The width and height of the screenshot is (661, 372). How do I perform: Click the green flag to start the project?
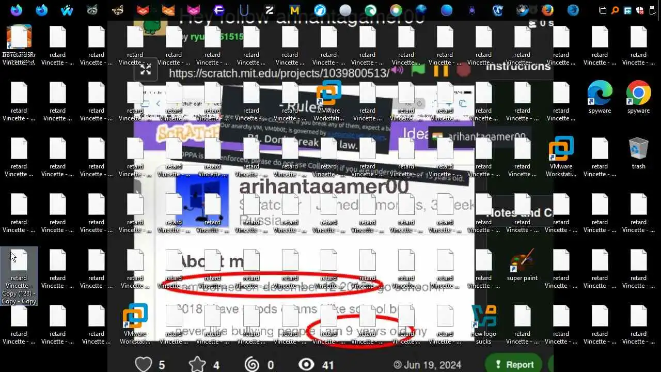click(x=418, y=70)
